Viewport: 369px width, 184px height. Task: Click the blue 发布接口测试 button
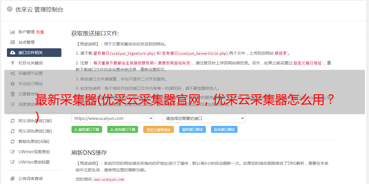[x=224, y=130]
